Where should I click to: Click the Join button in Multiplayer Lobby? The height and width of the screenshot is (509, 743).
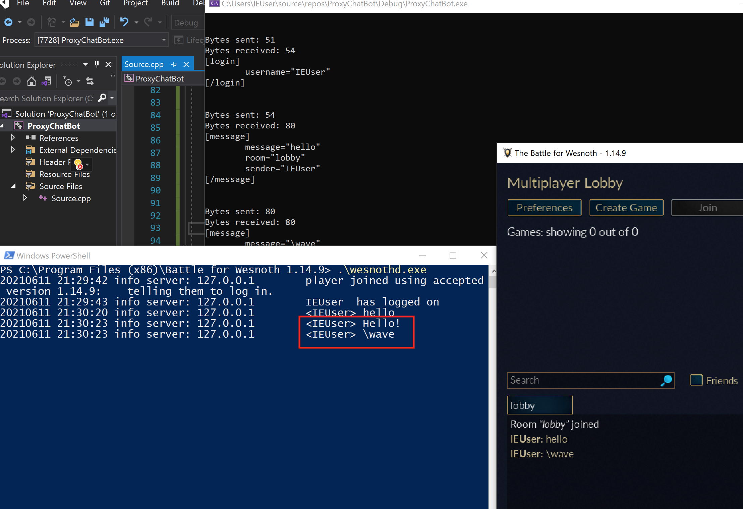tap(707, 208)
